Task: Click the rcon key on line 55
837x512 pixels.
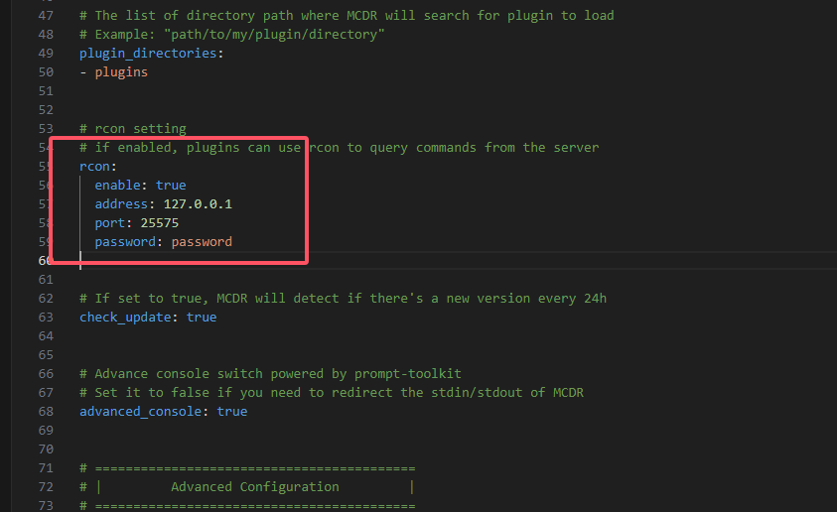Action: 94,167
